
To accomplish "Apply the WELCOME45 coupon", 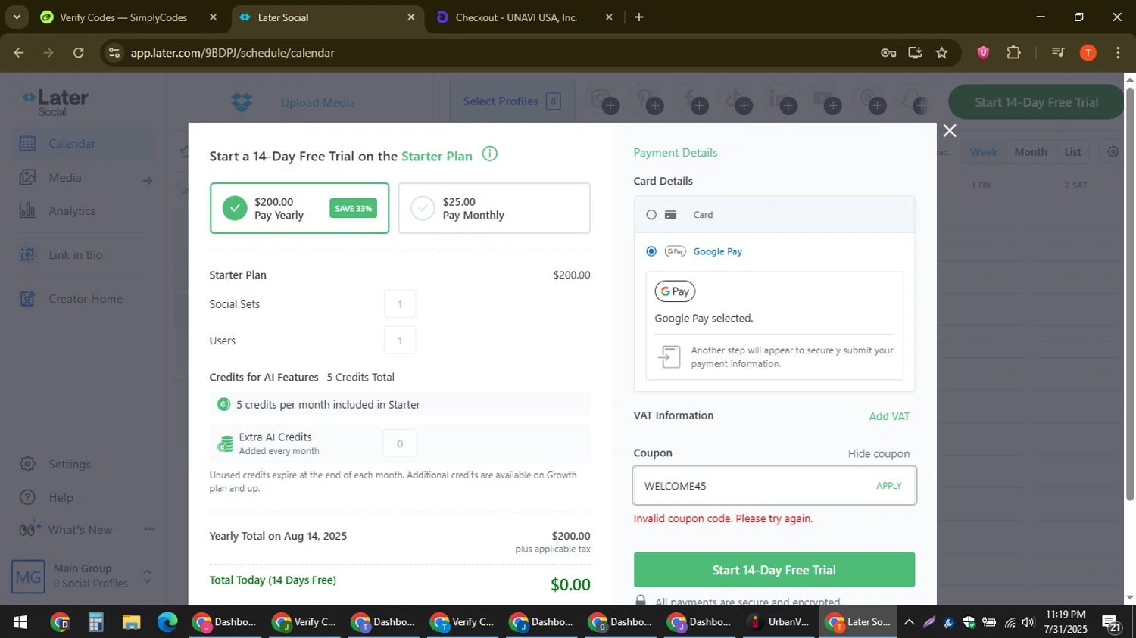I will 889,486.
